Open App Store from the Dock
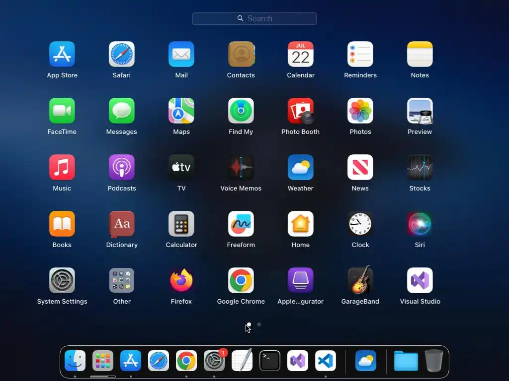The image size is (509, 381). [131, 361]
